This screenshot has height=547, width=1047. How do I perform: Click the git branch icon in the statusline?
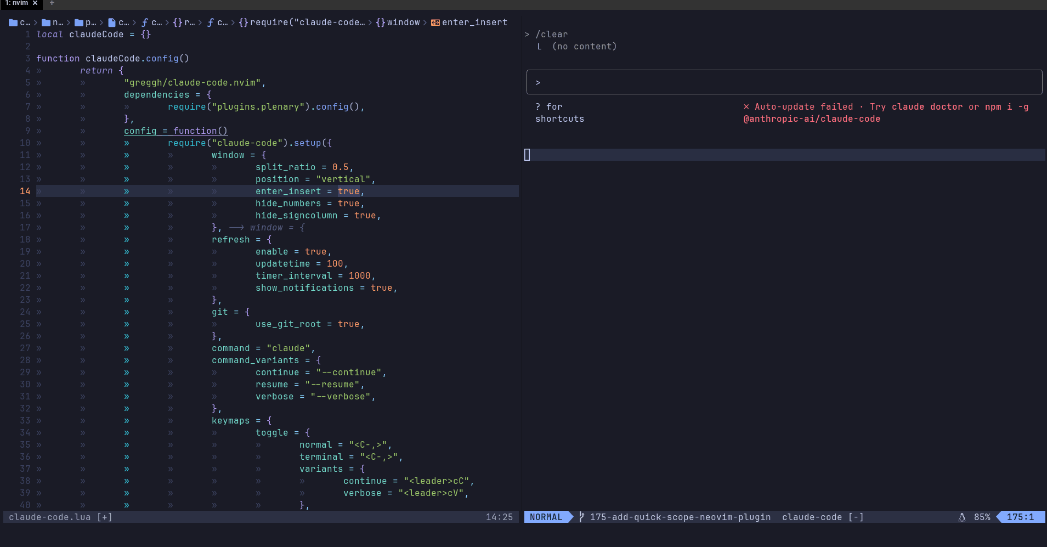tap(581, 517)
